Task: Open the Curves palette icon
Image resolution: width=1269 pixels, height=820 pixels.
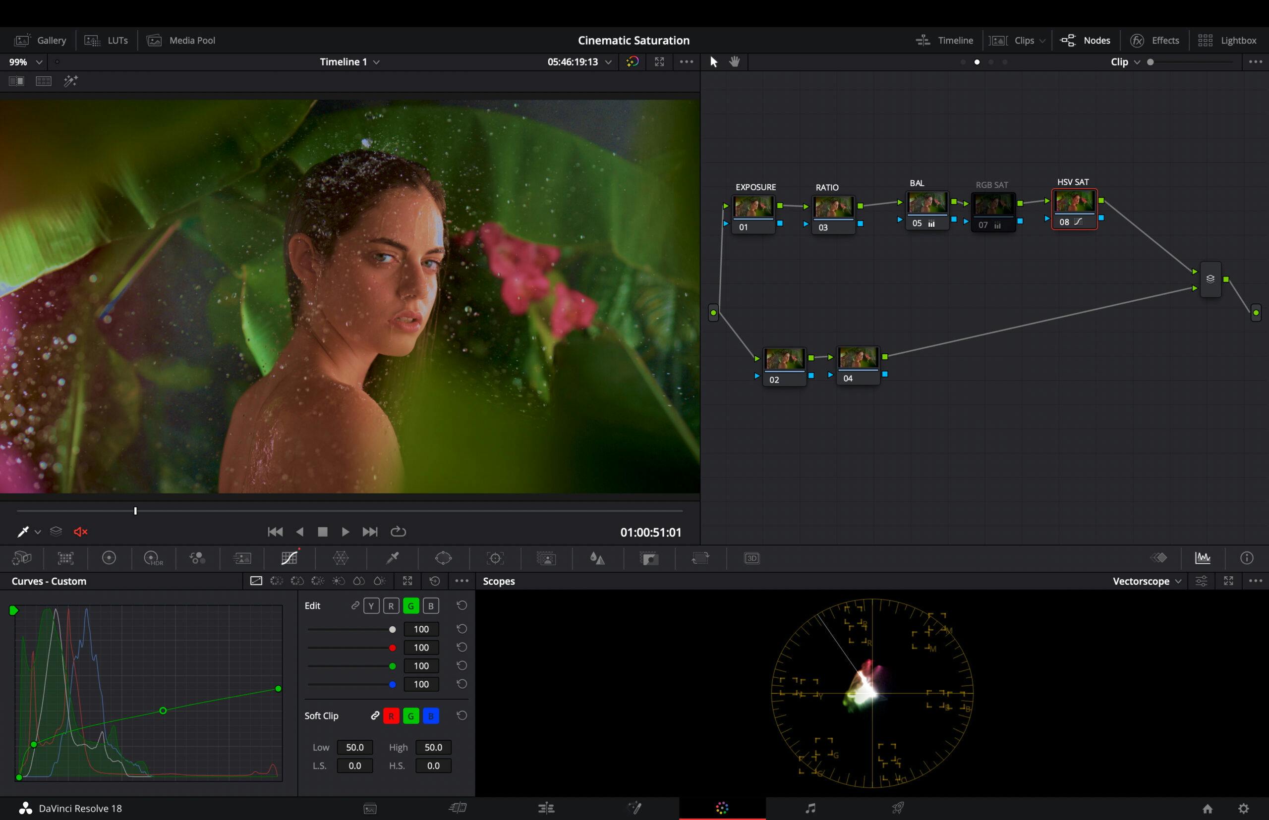Action: (289, 558)
